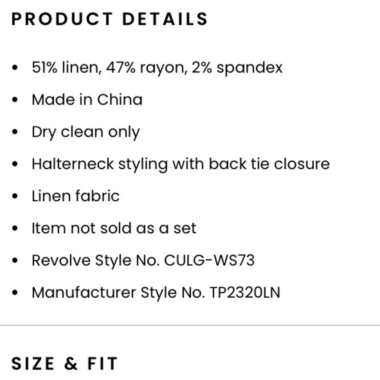380x380 pixels.
Task: Click the divider line above SIZE & FIT
Action: point(190,325)
